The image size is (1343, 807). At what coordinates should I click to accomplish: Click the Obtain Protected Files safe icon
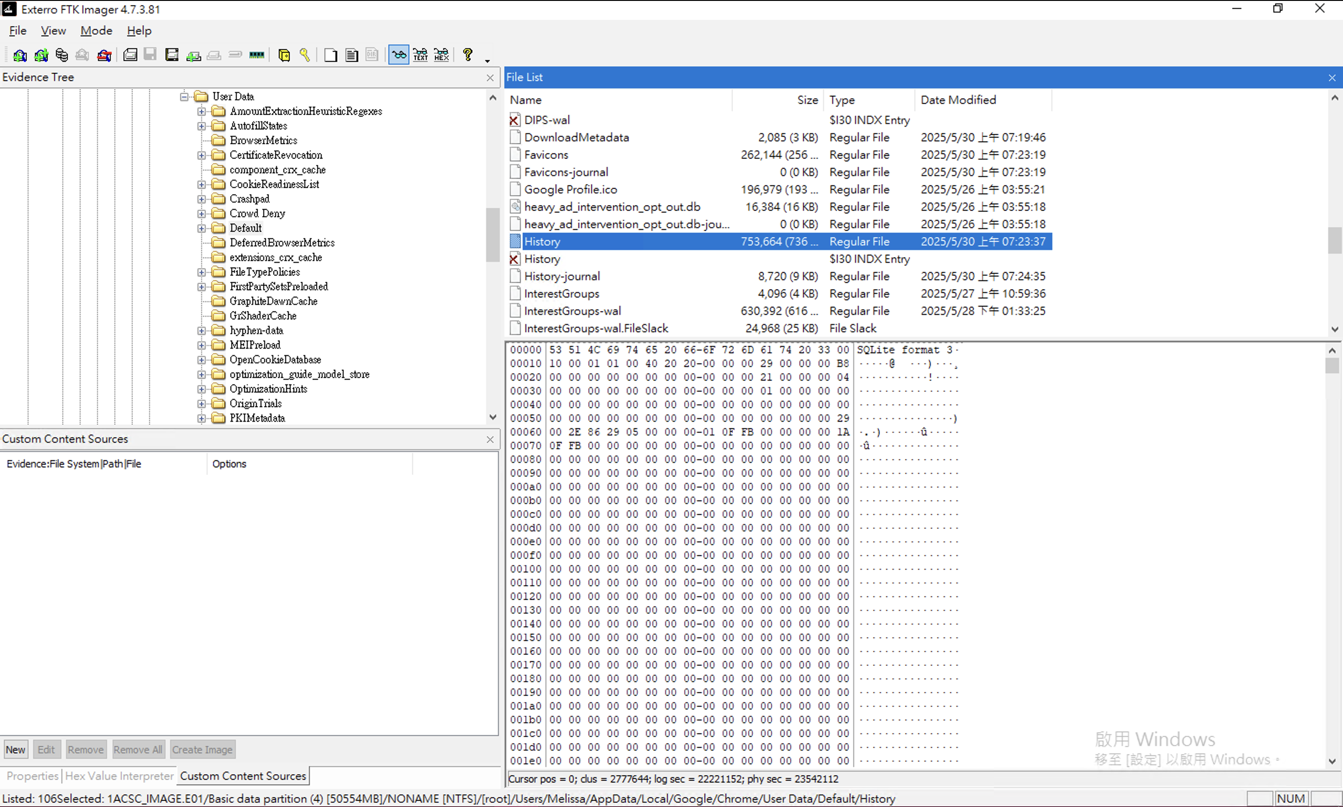pos(284,55)
